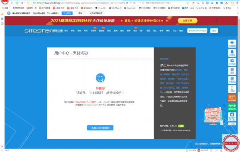Open the Unreal bookmark
Screen dimensions: 240x152
coord(100,8)
